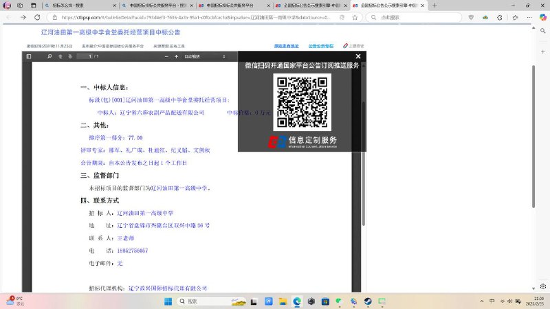The width and height of the screenshot is (550, 309).
Task: Click the page title 辽河油田第一高级中学食堂委托经营项目中标公告
Action: click(x=111, y=32)
